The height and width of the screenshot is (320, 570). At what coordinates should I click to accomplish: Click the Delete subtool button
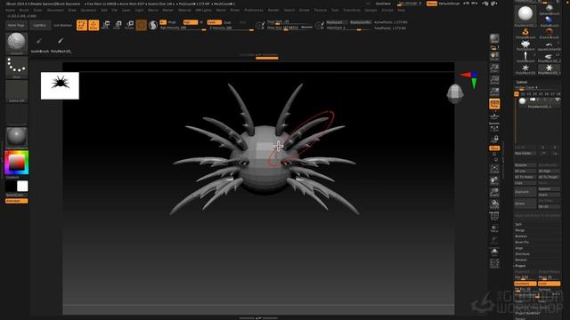click(x=525, y=204)
